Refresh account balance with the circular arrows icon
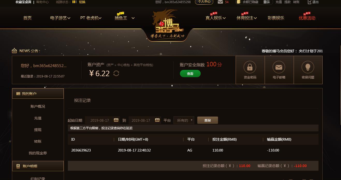 [x=116, y=74]
